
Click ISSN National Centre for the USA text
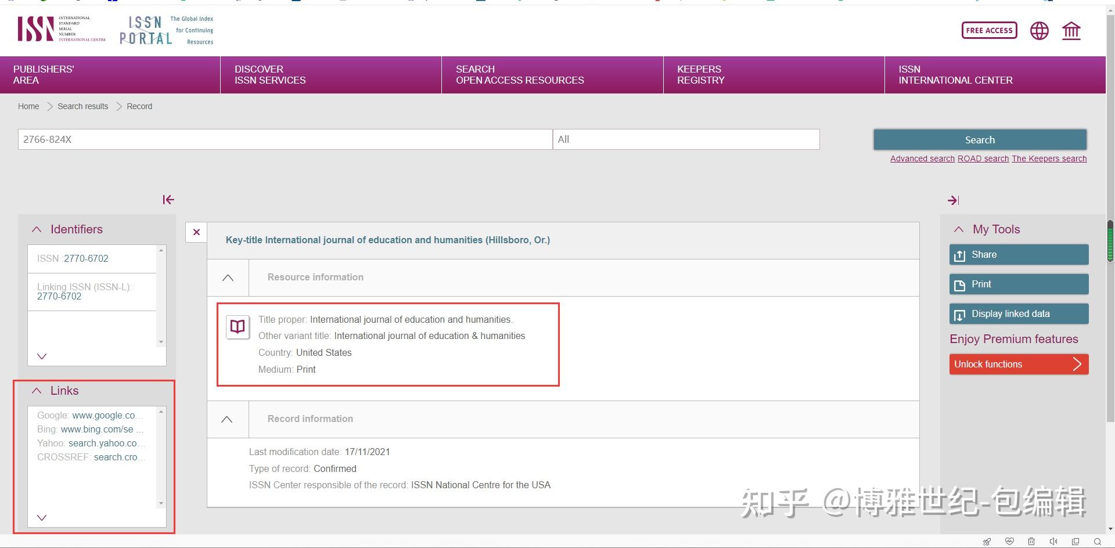pos(481,485)
